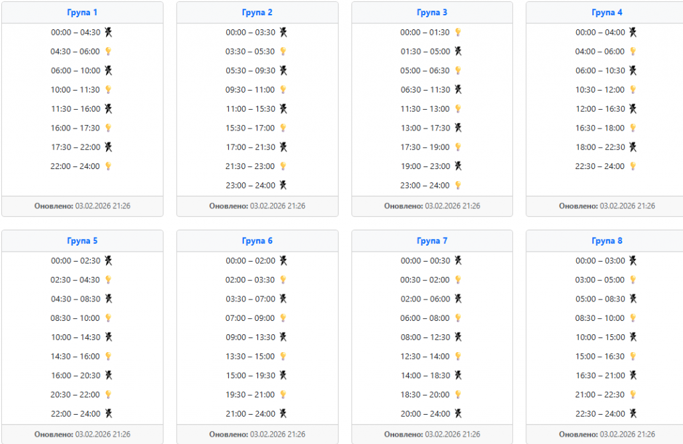Click the Група 4 title link
Image resolution: width=683 pixels, height=444 pixels.
607,13
